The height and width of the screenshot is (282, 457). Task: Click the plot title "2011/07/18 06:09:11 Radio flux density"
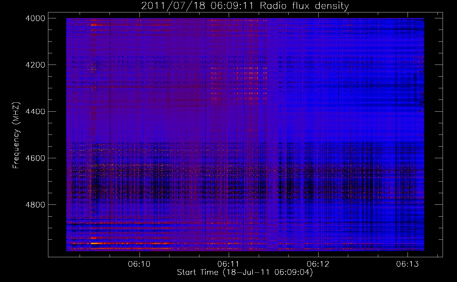[245, 6]
